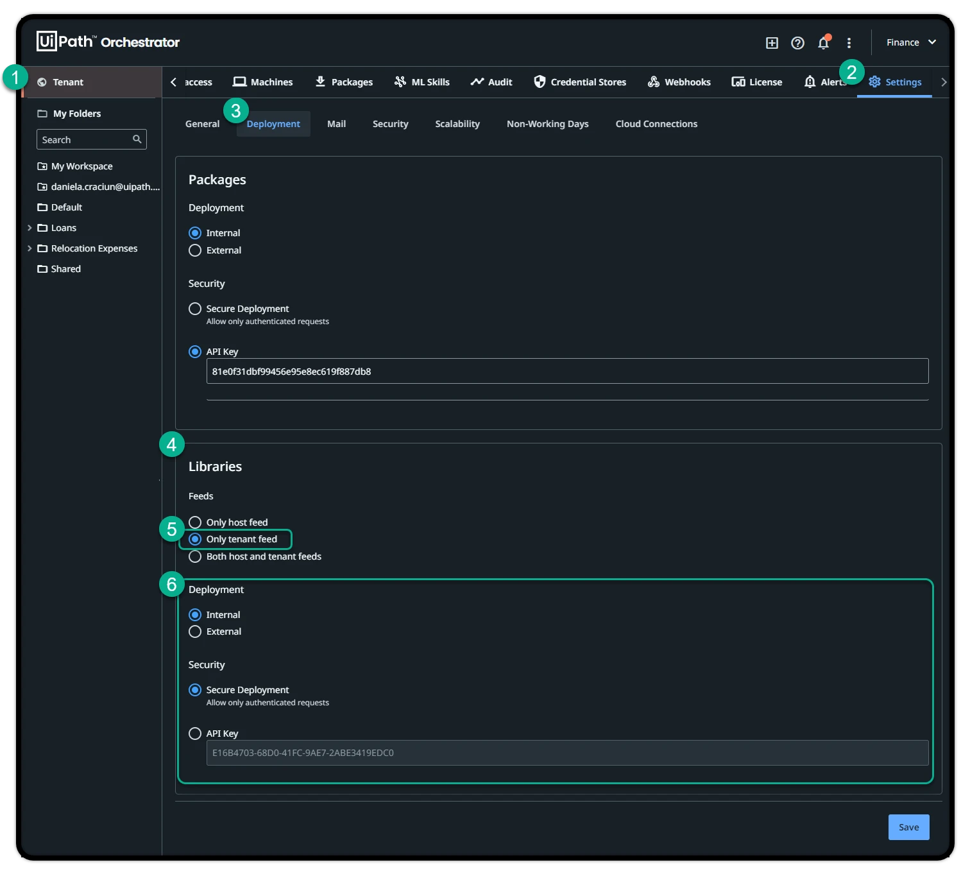Click the Packages section heading

pos(217,180)
